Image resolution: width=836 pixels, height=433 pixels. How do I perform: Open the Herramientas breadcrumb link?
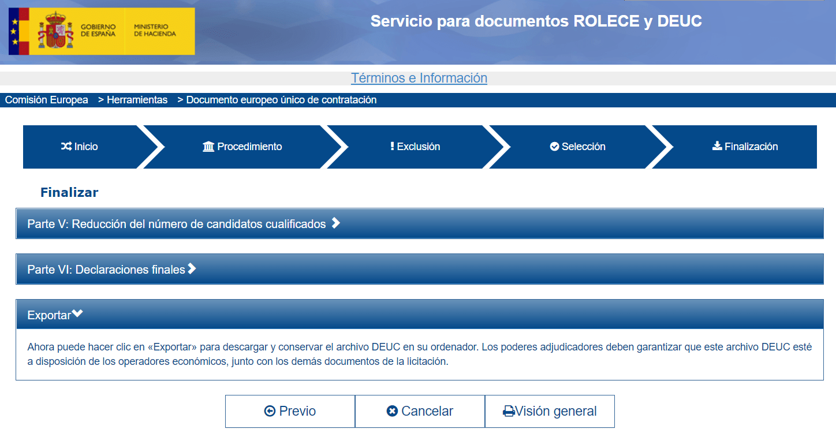click(137, 100)
